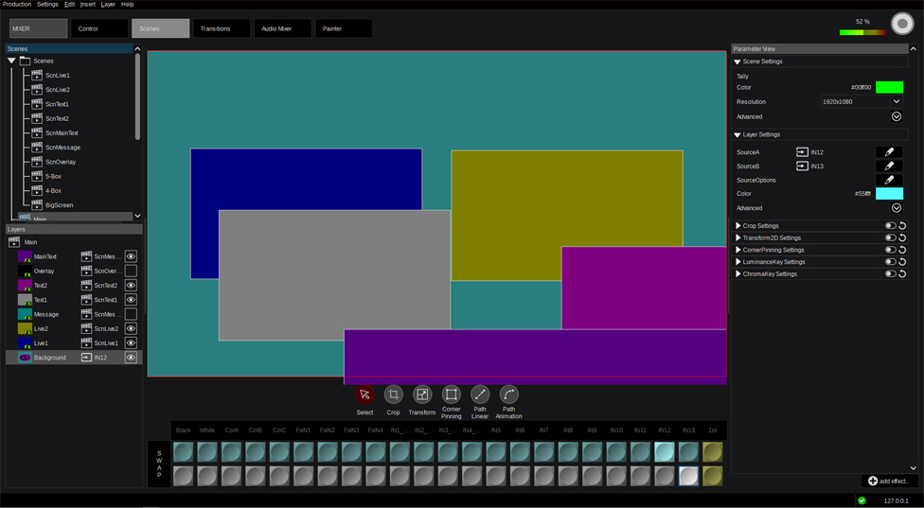The height and width of the screenshot is (508, 924).
Task: Click the Select arrow tool
Action: click(x=364, y=395)
